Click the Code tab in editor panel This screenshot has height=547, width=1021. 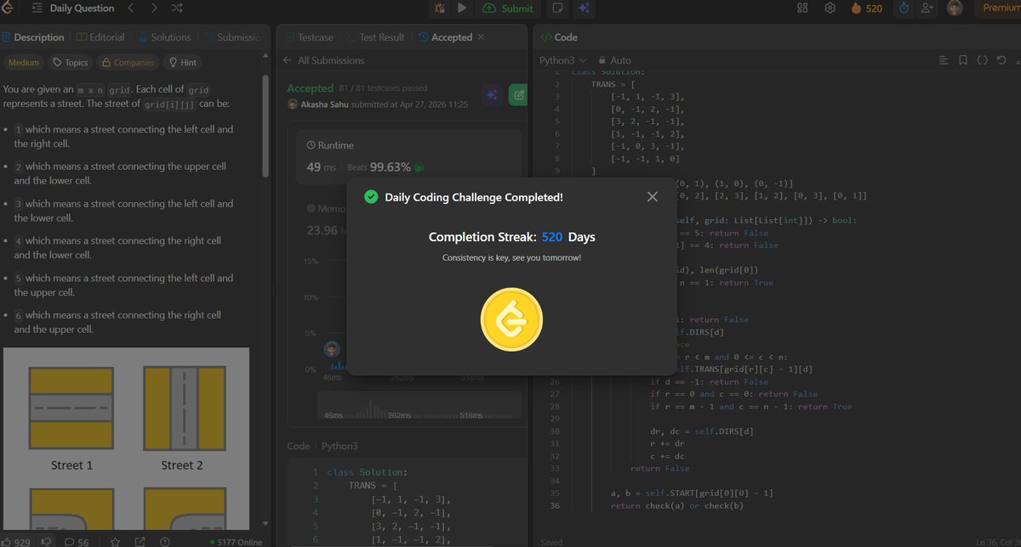(560, 37)
